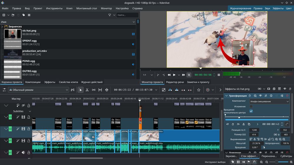
Task: Switch to the Subtitles tab (Субтитры)
Action: 286,156
